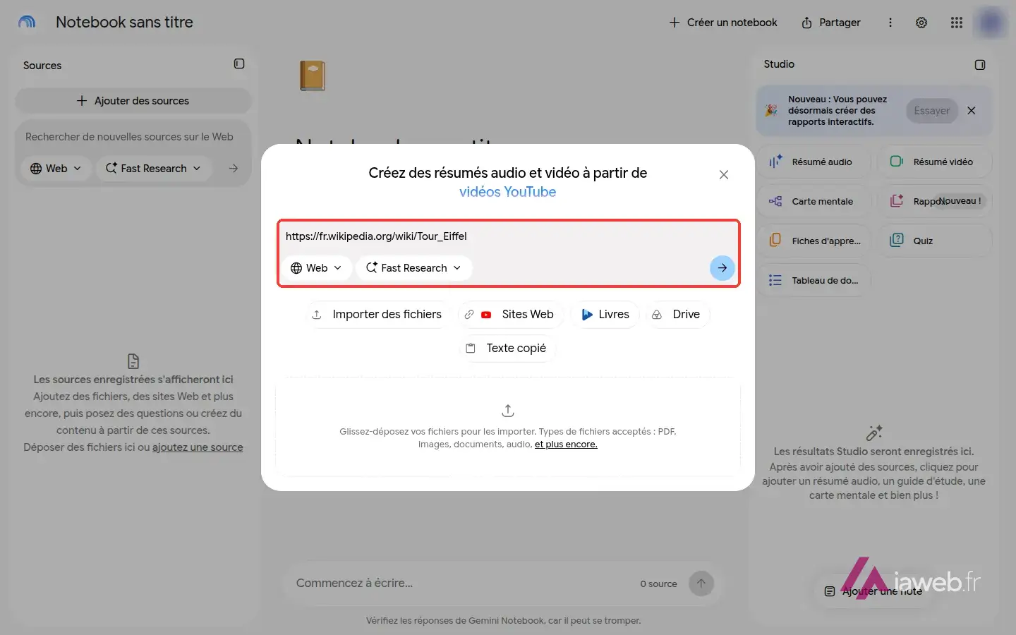
Task: Collapse the Studio panel
Action: click(980, 65)
